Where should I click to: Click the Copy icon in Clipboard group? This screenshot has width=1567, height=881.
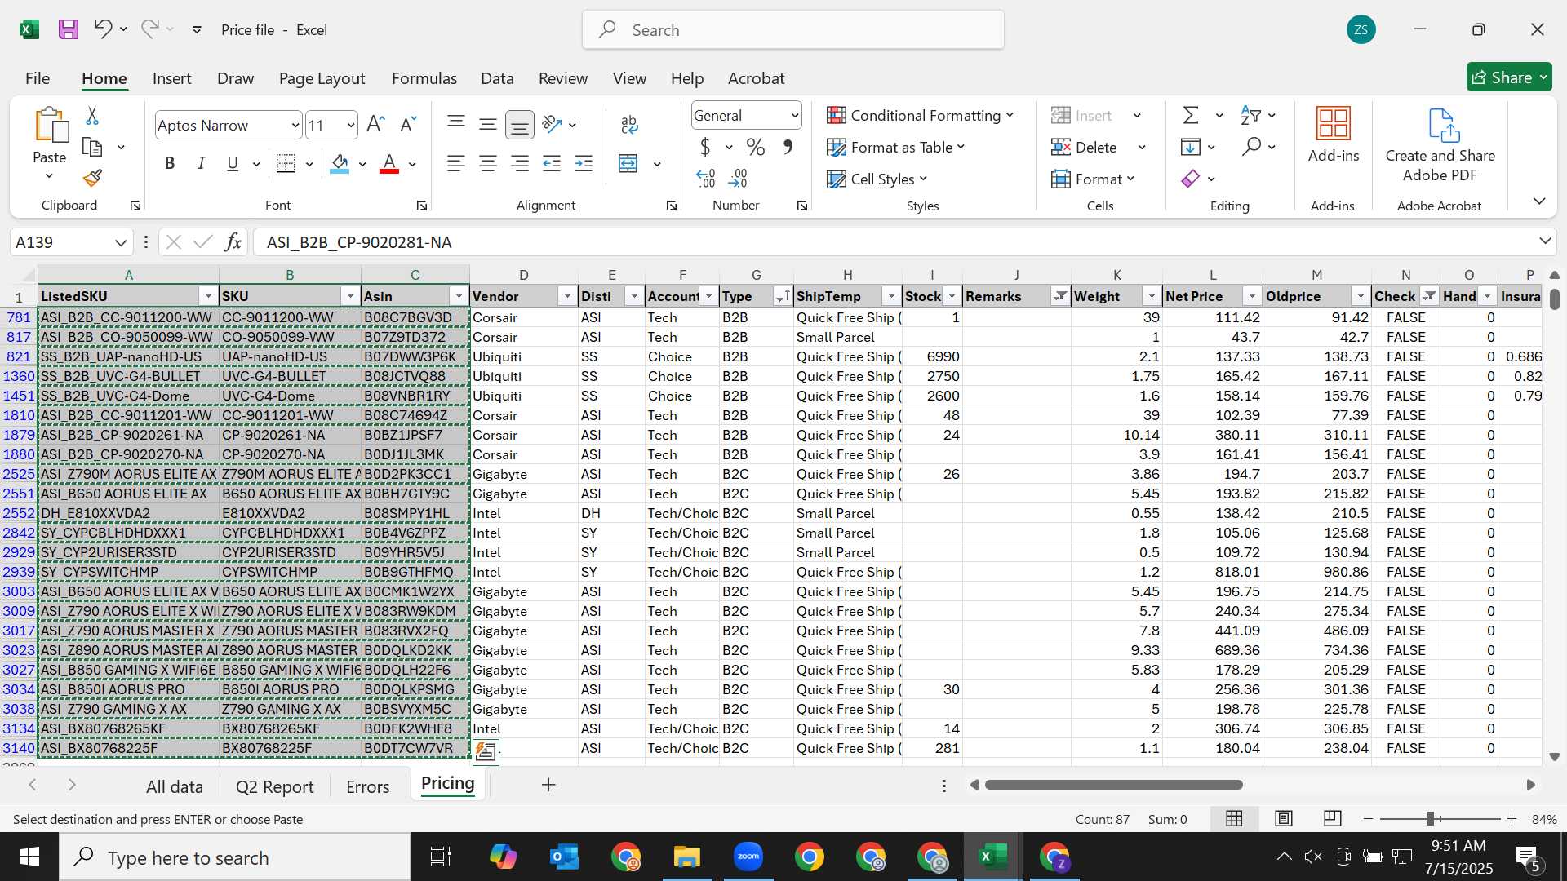click(x=92, y=148)
